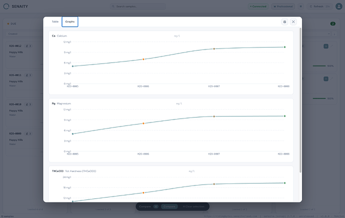
Task: Click the selection count badge showing 4
Action: (x=156, y=206)
